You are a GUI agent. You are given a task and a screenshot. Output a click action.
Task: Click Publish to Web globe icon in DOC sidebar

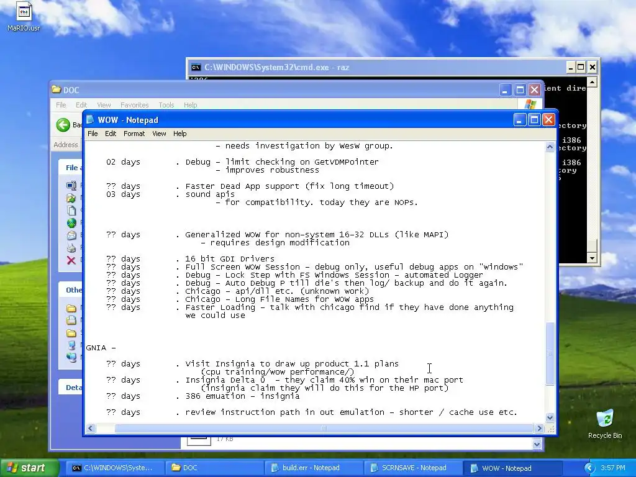(x=71, y=223)
